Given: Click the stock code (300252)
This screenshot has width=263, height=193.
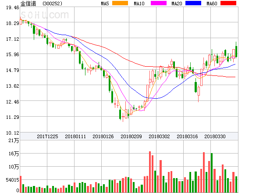Looking at the screenshot, I should (x=52, y=4).
